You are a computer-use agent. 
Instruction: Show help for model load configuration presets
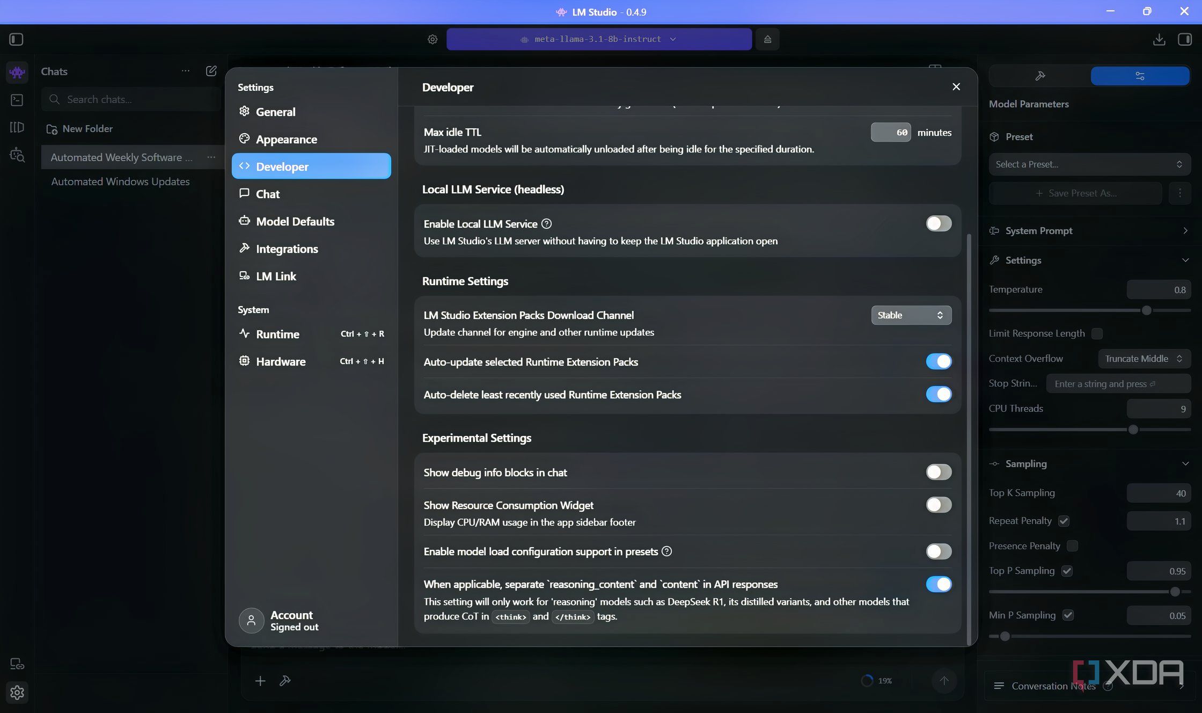tap(666, 551)
